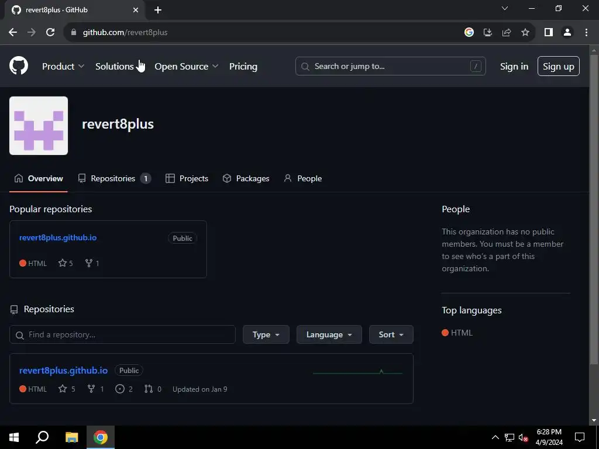Select the Overview tab
Screen dimensions: 599x449
[x=39, y=178]
